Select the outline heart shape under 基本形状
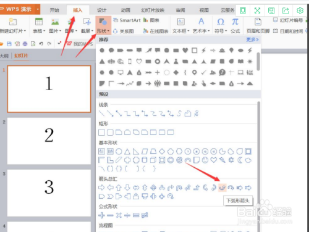This screenshot has height=232, width=309. click(214, 160)
